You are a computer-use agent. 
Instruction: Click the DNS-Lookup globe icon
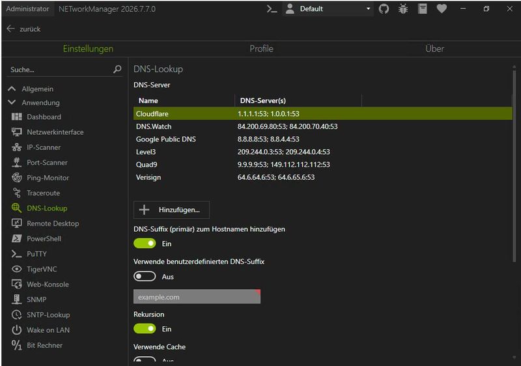click(17, 208)
